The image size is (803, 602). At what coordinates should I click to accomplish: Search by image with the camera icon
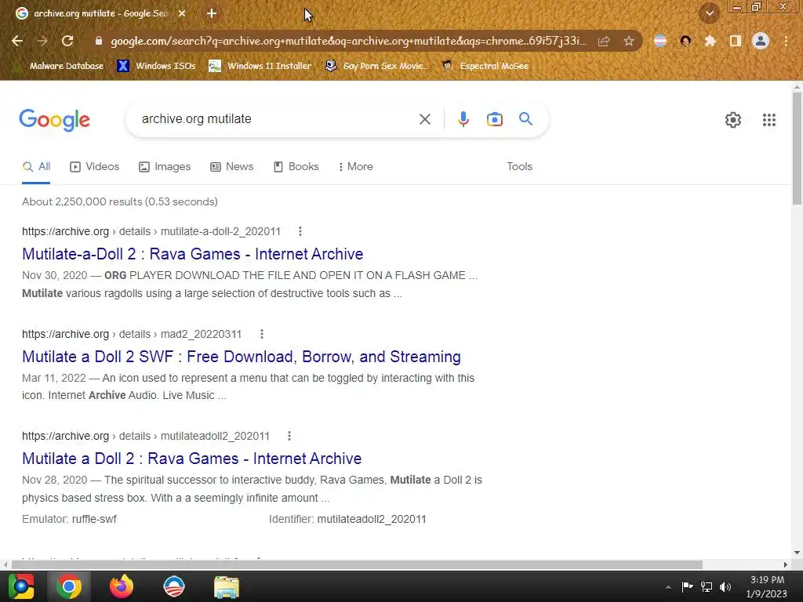point(494,119)
